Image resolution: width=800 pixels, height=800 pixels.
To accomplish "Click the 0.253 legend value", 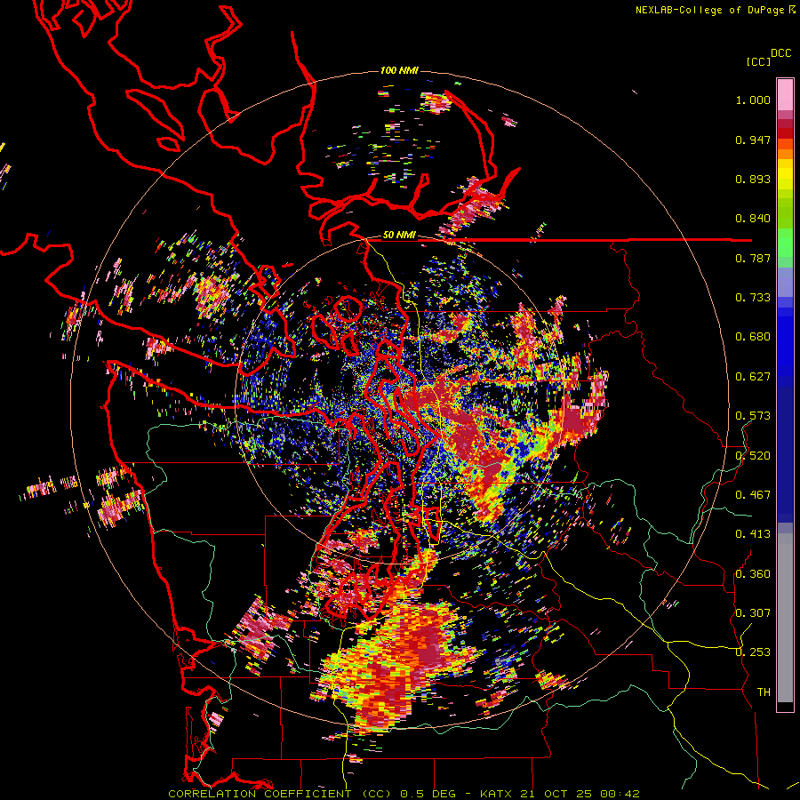I will [753, 652].
